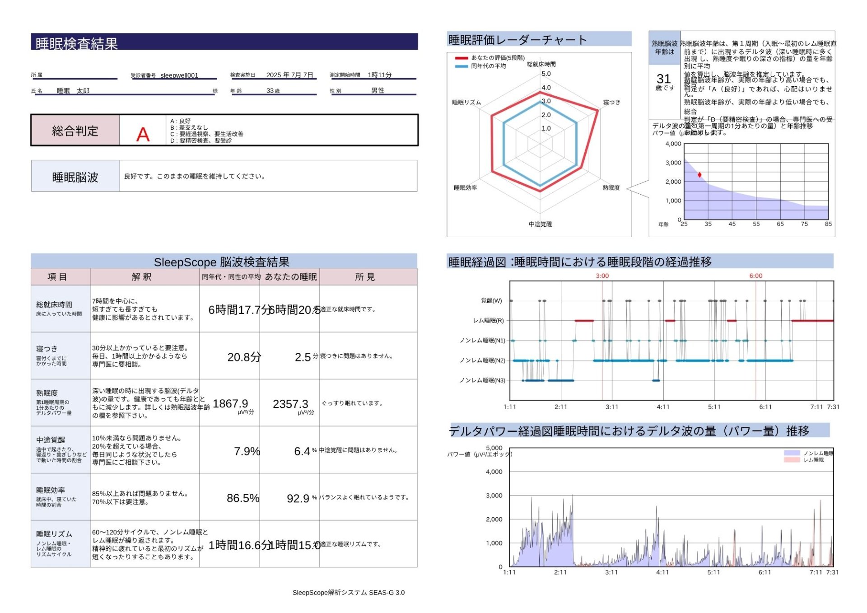Image resolution: width=867 pixels, height=613 pixels.
Task: Click the comment 良好です。このままの睡眠を維持してください。
Action: (195, 176)
